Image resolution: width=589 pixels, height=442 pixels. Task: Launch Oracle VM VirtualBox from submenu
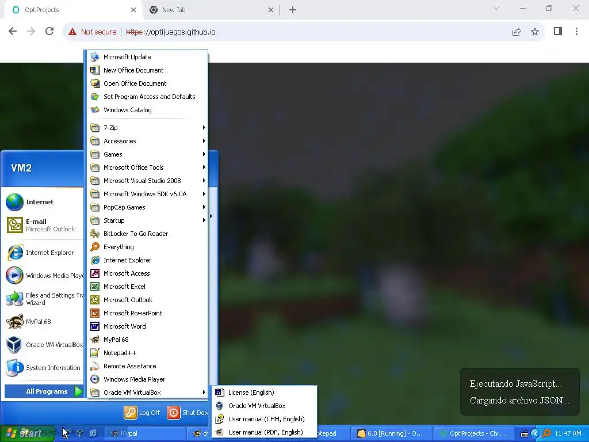265,406
